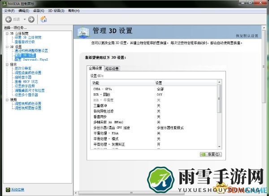Select the CUDA - GPUs settings row
The height and width of the screenshot is (196, 269).
point(154,89)
